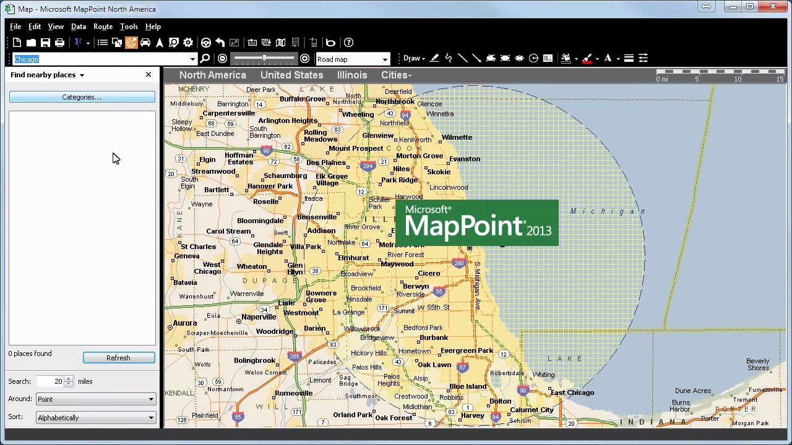Viewport: 792px width, 445px height.
Task: Open the Route menu
Action: [103, 27]
